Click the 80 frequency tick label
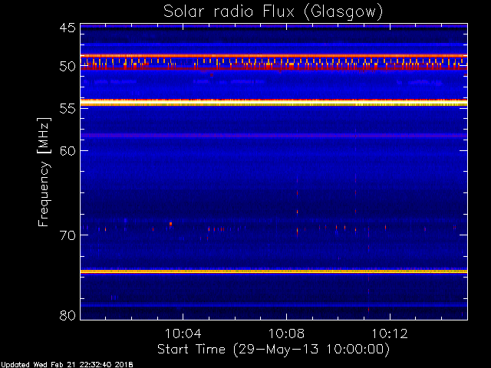This screenshot has height=368, width=491. (x=68, y=315)
